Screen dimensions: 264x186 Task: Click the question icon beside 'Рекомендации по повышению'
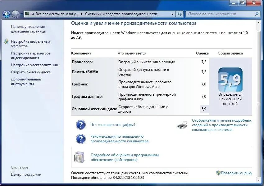[81, 139]
